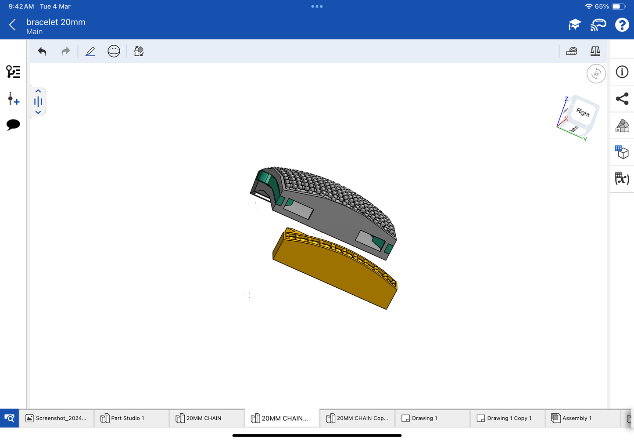Collapse the rollback bar down chevron
Screen dimensions: 634x441
(38, 112)
